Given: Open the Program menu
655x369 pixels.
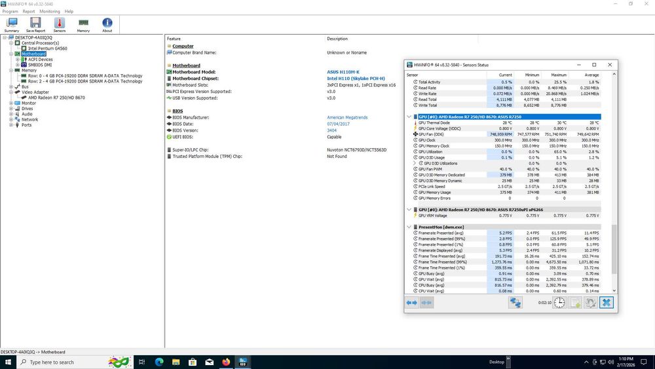Looking at the screenshot, I should tap(10, 11).
